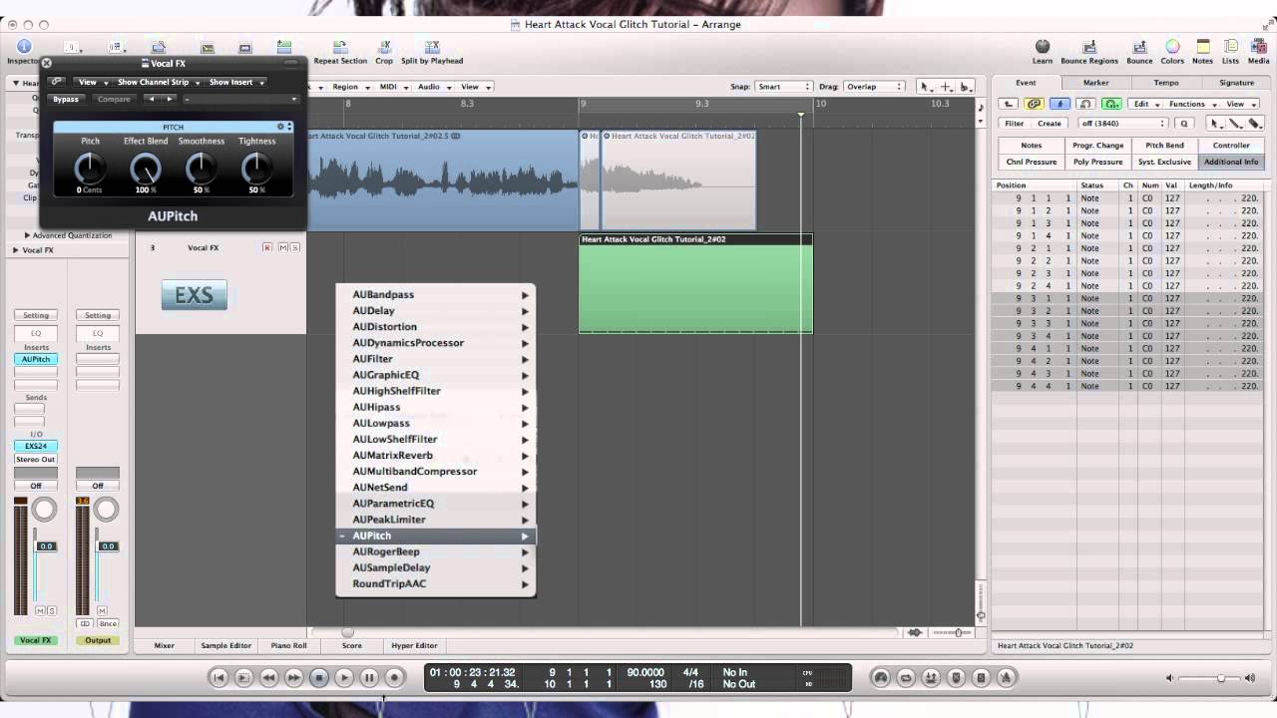Switch to the Marker tab

1095,83
